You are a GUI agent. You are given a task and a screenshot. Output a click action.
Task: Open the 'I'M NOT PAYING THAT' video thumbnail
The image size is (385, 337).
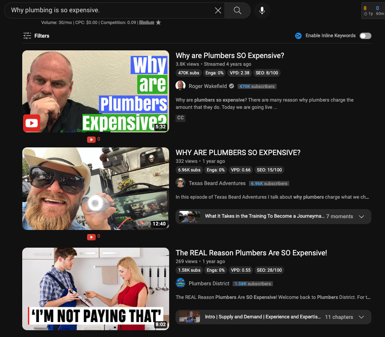tap(96, 289)
